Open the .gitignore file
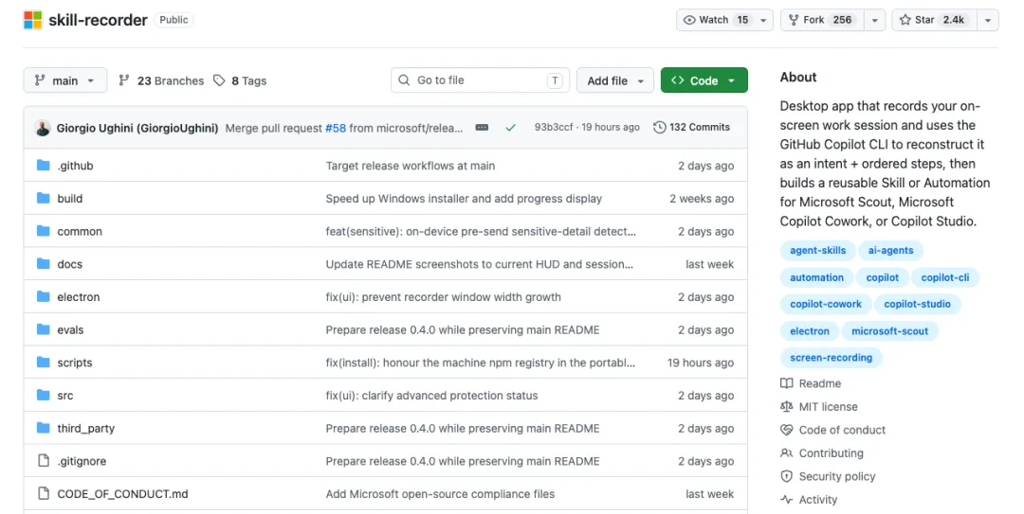 82,461
